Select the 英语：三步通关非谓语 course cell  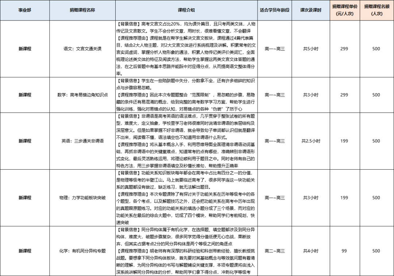click(x=82, y=141)
